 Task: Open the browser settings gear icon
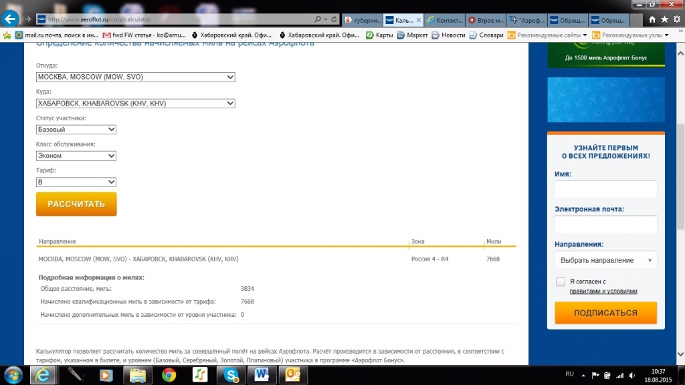(677, 19)
